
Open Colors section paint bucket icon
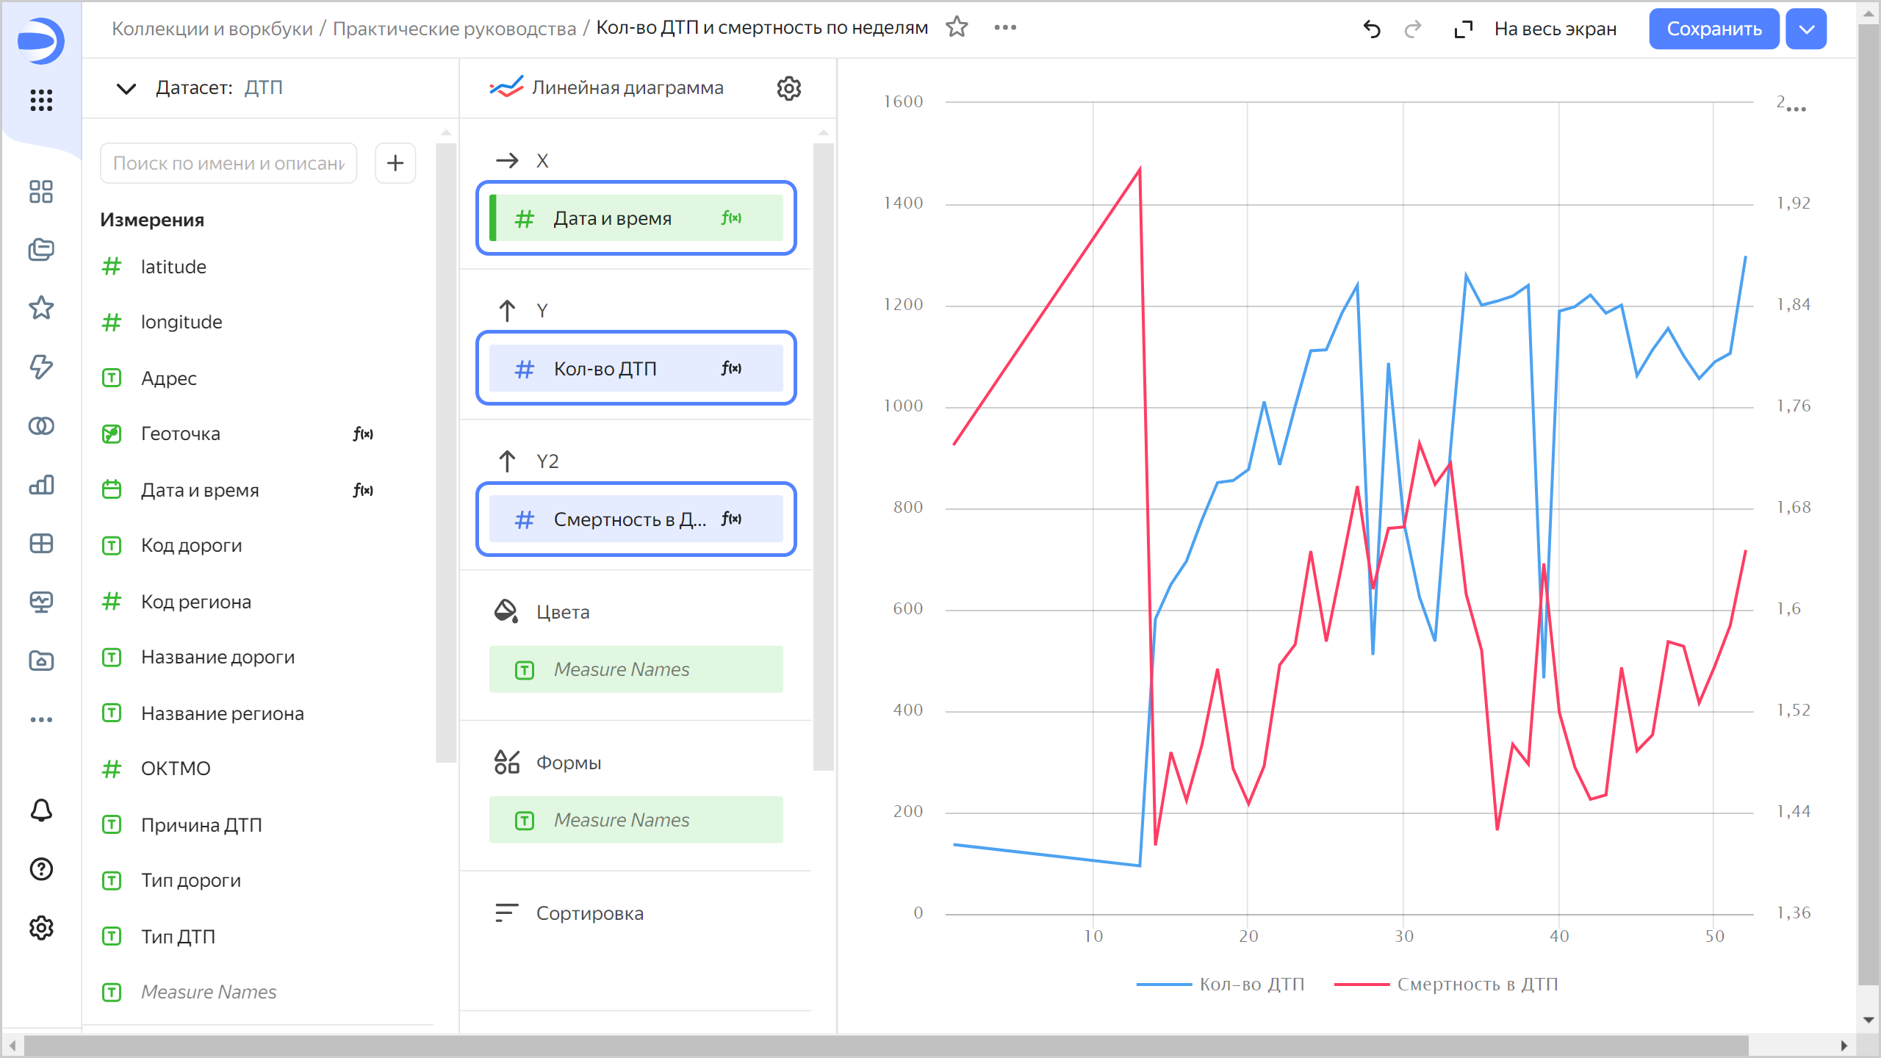pos(506,611)
